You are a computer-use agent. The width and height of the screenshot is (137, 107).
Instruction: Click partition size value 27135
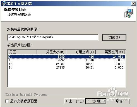[x=60, y=67]
